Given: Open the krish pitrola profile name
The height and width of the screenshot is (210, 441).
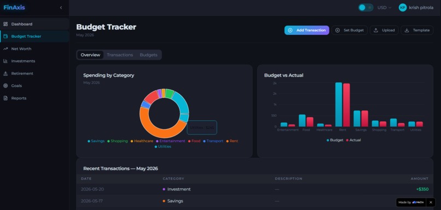Looking at the screenshot, I should pos(421,8).
